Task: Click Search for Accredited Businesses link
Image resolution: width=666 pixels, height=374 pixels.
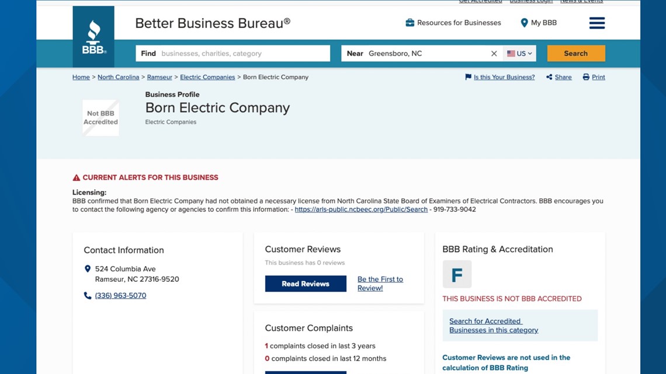Action: pyautogui.click(x=494, y=326)
